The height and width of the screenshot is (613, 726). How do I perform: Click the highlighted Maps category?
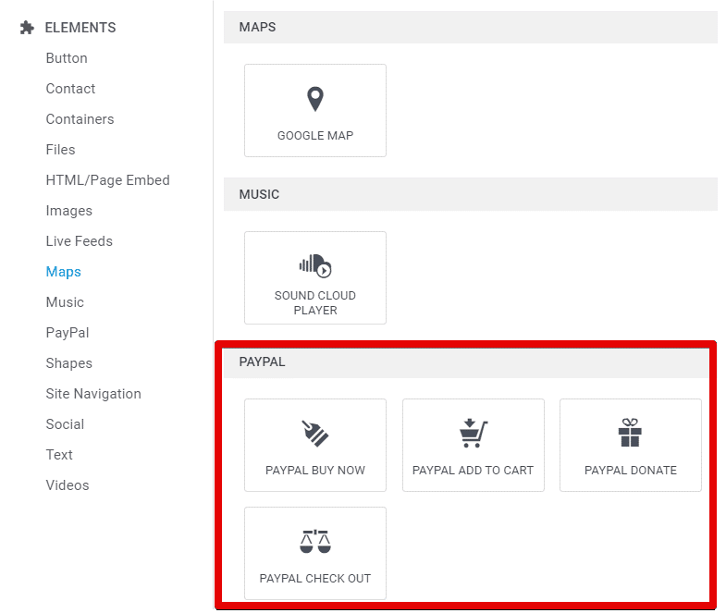click(64, 272)
